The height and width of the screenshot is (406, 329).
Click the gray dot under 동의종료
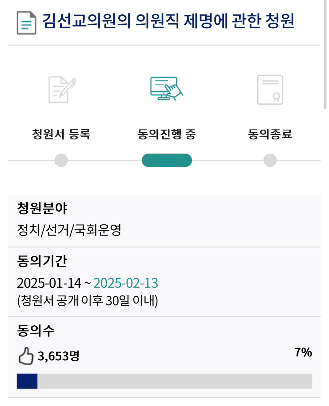coord(270,160)
